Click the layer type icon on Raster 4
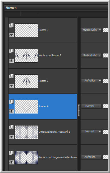 point(11,102)
